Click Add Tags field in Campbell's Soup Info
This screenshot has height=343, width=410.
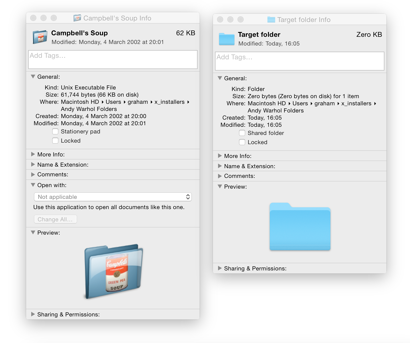(x=113, y=60)
